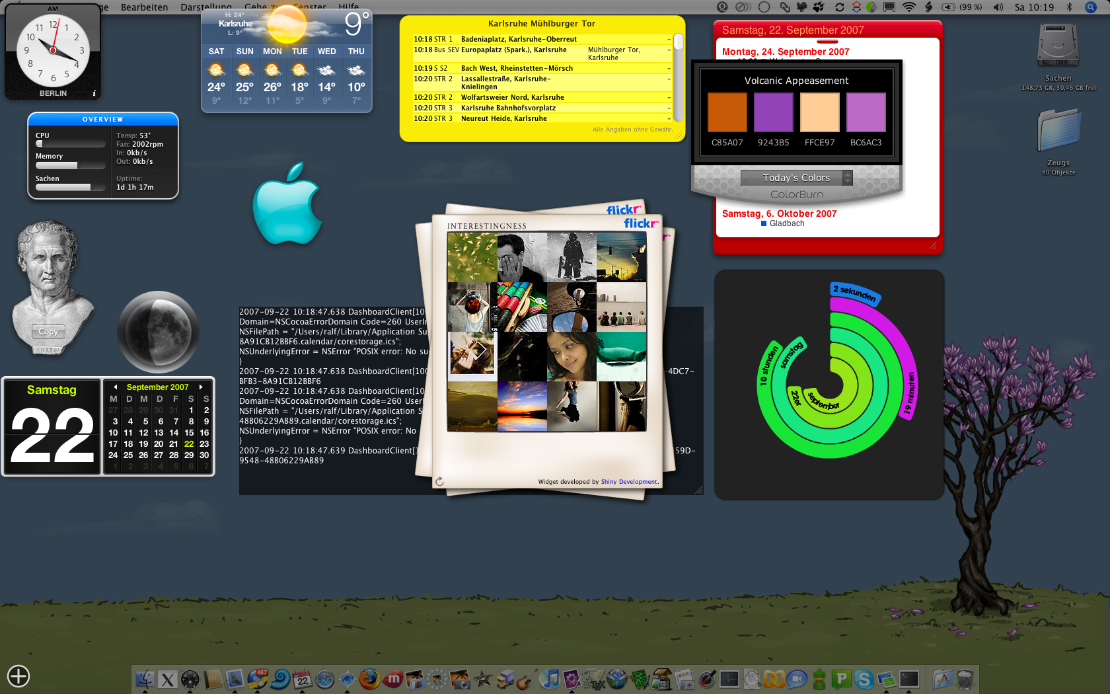Open iTunes from the dock

point(550,679)
